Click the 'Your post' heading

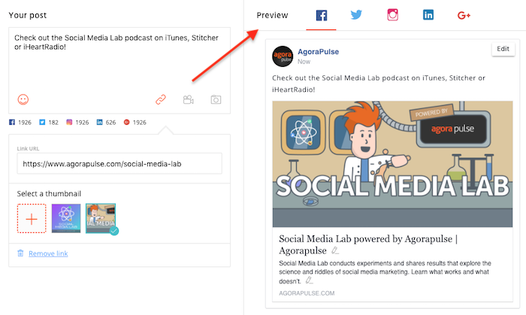tap(28, 15)
